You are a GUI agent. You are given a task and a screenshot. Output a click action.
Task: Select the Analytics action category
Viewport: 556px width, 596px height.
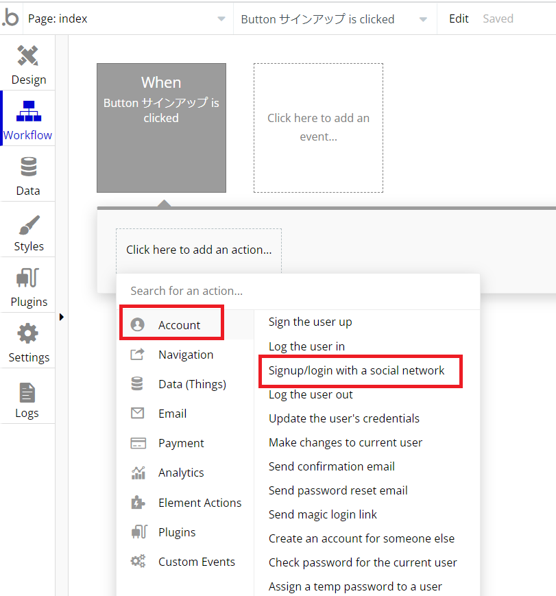(x=186, y=473)
